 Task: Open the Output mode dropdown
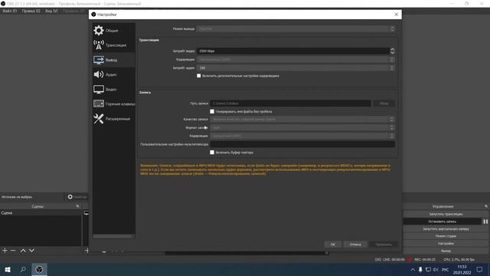(x=296, y=29)
